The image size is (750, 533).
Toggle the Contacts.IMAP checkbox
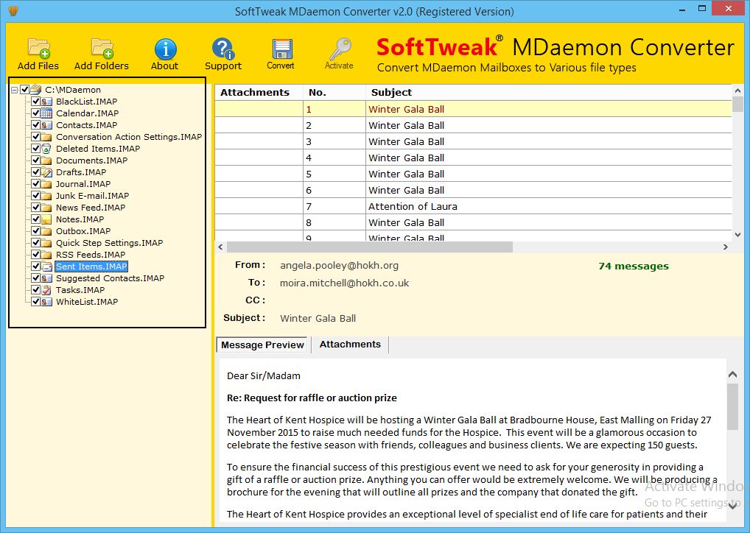click(35, 125)
